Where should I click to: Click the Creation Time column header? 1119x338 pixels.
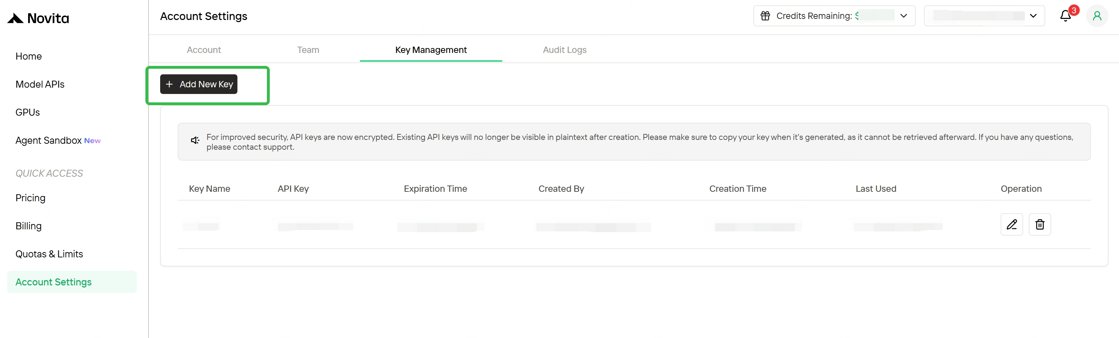coord(738,189)
